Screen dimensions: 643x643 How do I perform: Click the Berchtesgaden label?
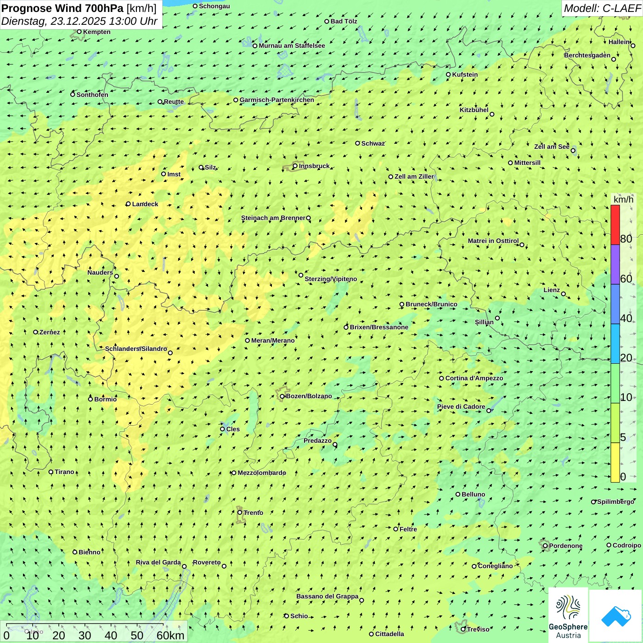(587, 55)
